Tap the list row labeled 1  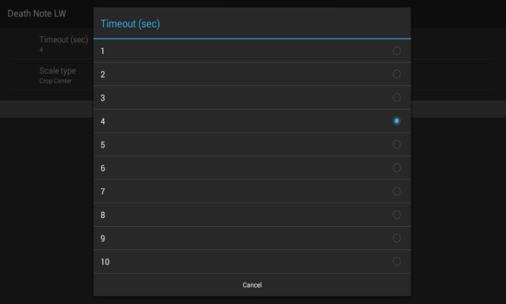(x=252, y=51)
